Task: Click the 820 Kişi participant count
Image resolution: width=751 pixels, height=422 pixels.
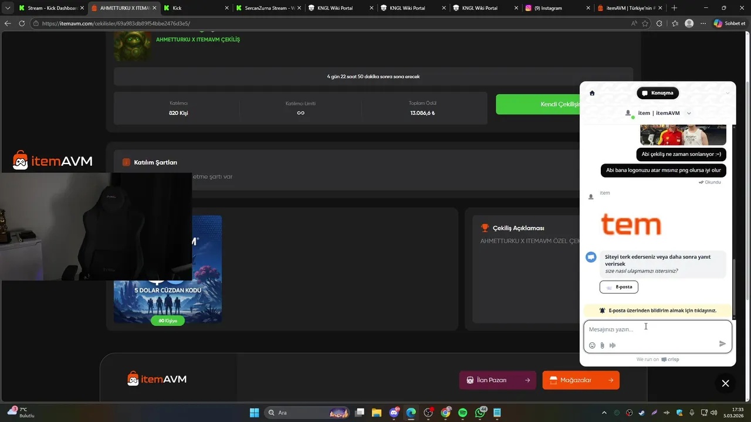Action: pos(178,113)
